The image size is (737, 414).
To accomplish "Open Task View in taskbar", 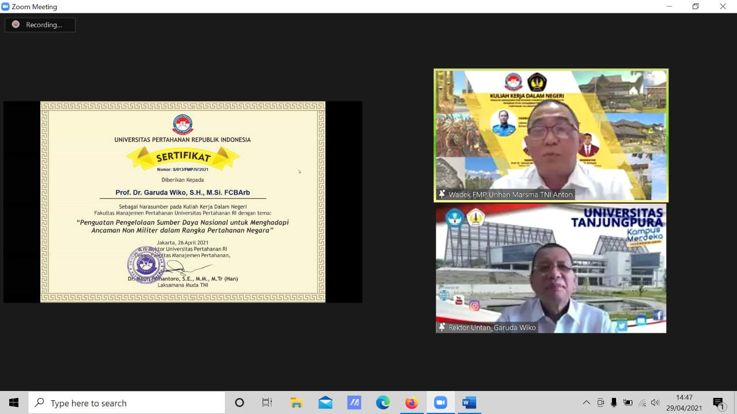I will click(x=267, y=403).
